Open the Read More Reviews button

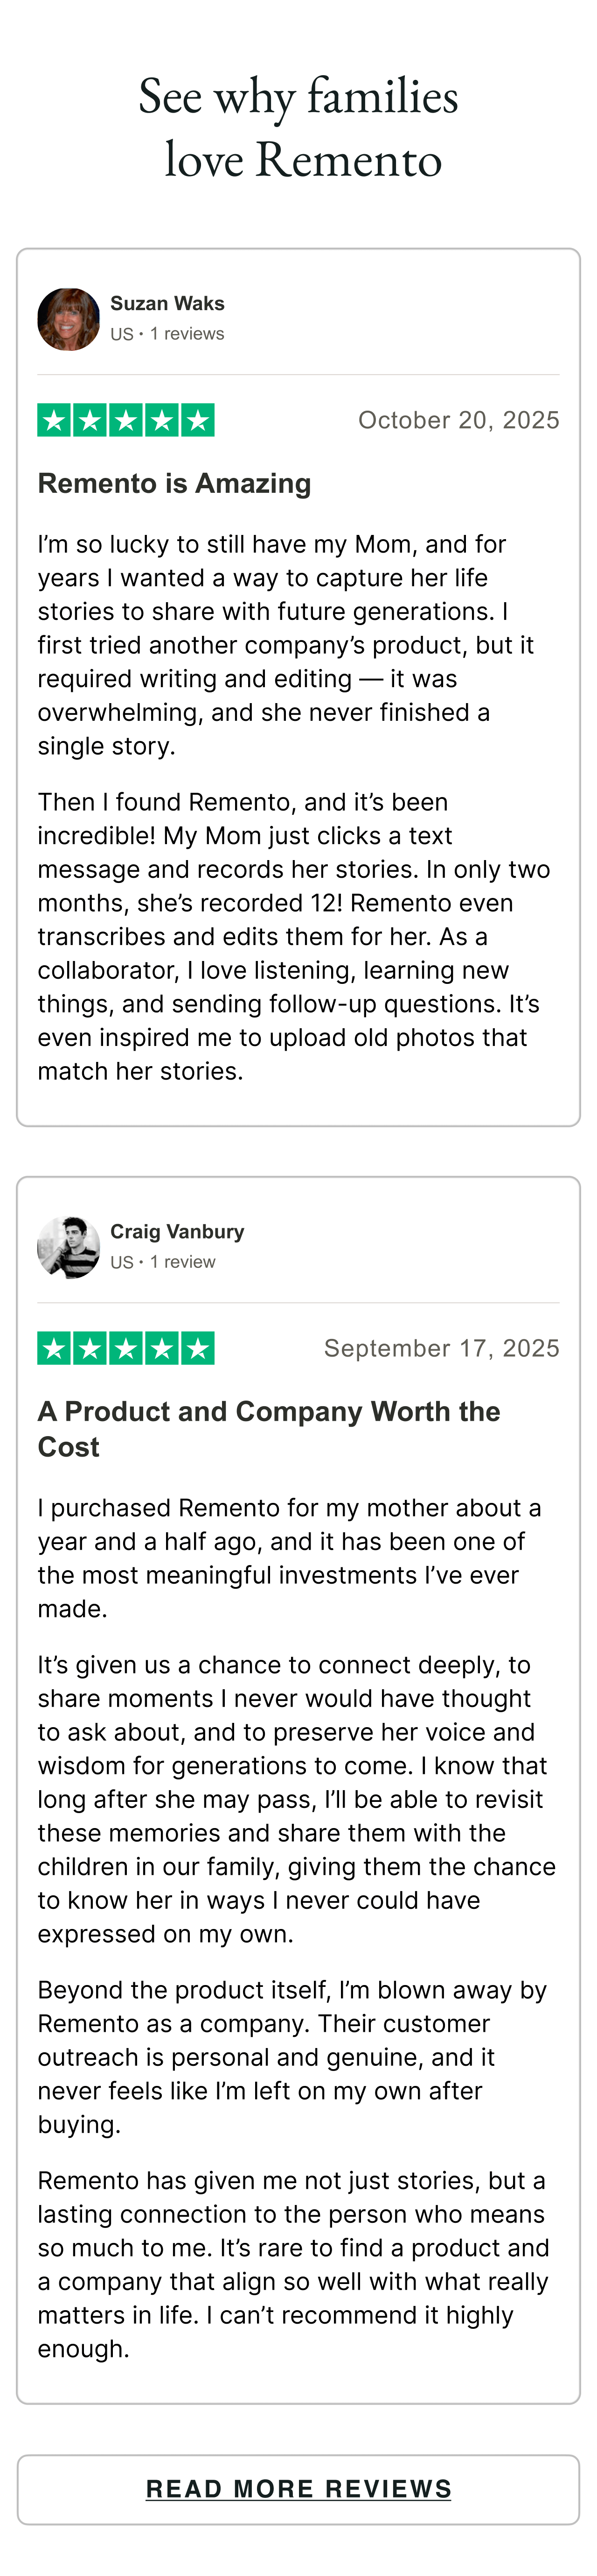pyautogui.click(x=298, y=2489)
